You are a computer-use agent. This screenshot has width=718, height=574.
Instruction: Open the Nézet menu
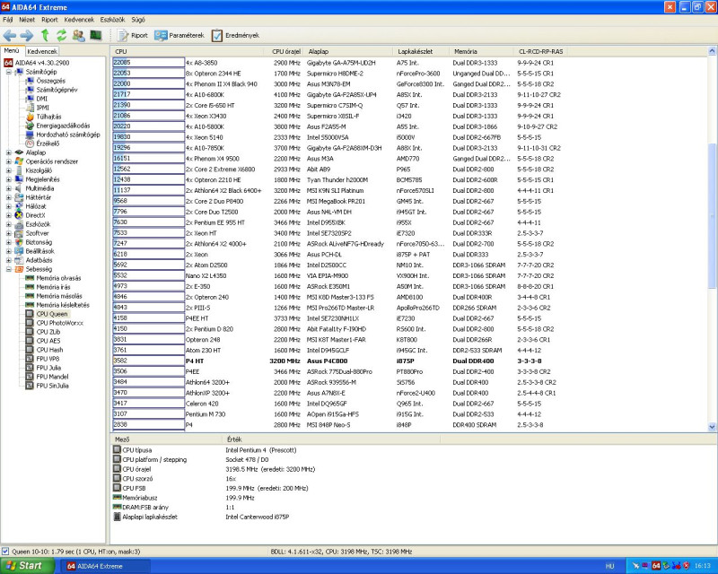27,20
